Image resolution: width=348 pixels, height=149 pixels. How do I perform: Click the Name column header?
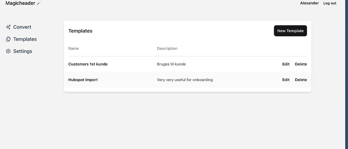pos(73,49)
